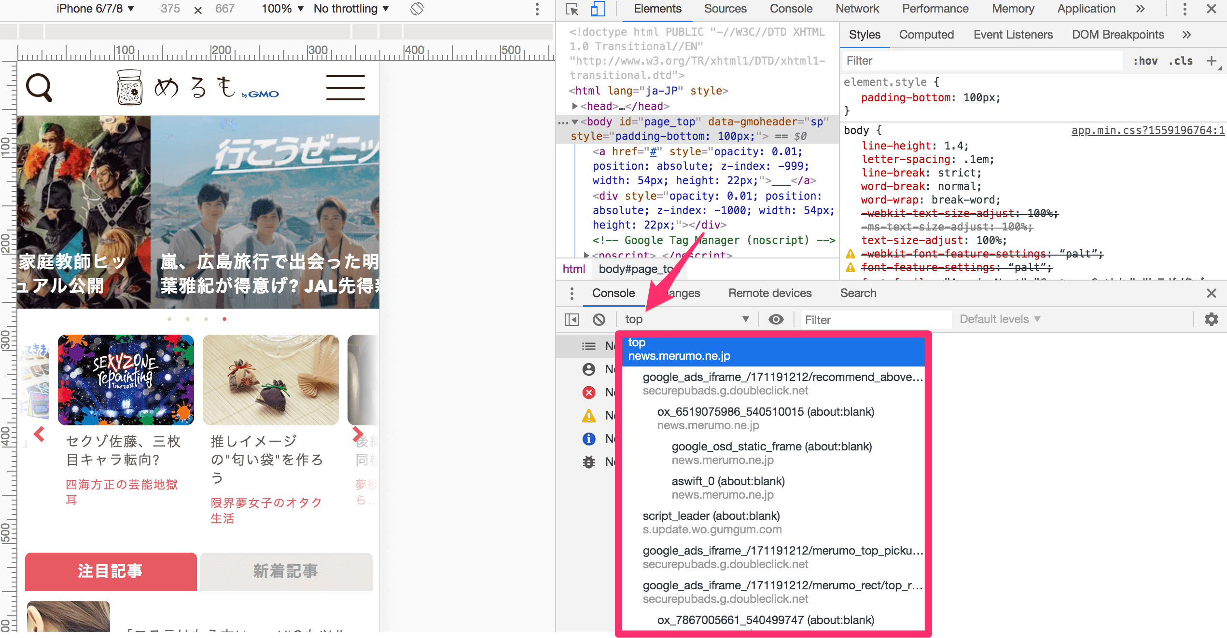Click the Styles filter input field

[x=980, y=60]
